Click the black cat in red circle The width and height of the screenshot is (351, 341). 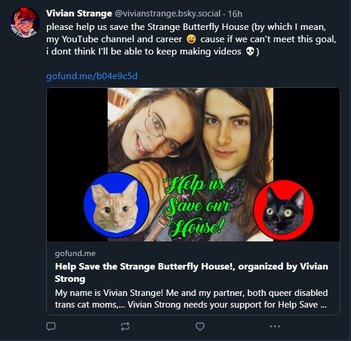[x=284, y=210]
